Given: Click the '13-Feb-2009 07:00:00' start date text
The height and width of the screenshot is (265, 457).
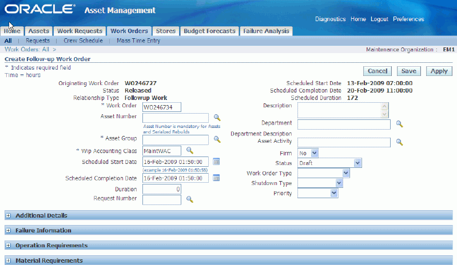Looking at the screenshot, I should (379, 83).
